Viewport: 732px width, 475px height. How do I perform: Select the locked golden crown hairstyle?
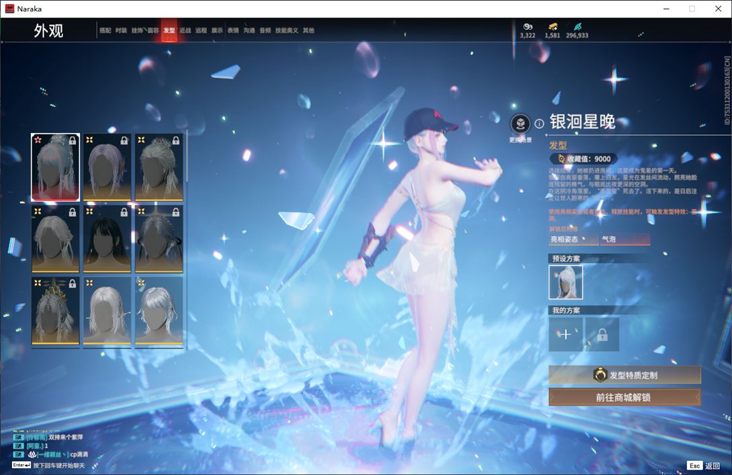pos(56,311)
